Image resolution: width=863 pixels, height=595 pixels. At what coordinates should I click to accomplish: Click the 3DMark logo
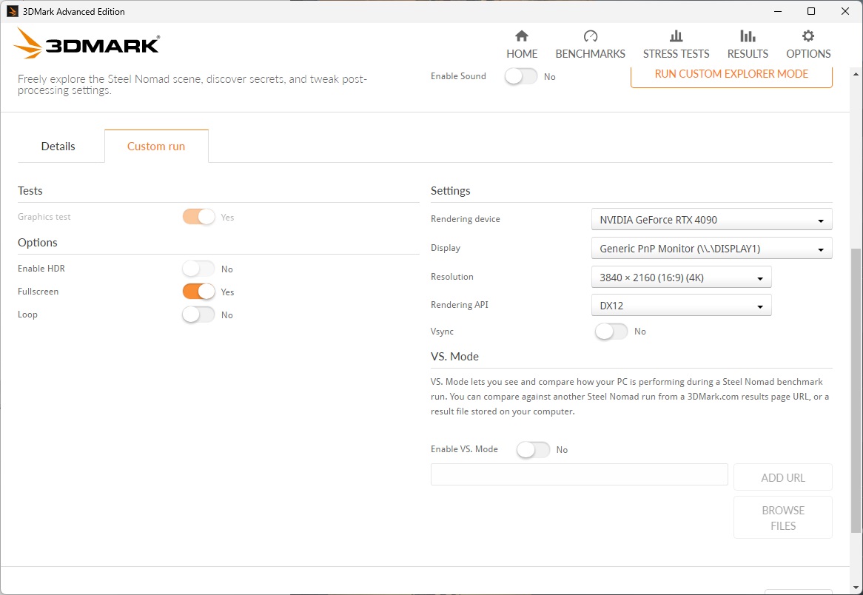pyautogui.click(x=87, y=43)
